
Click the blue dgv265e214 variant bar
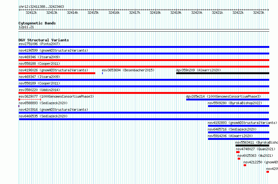click(x=228, y=100)
